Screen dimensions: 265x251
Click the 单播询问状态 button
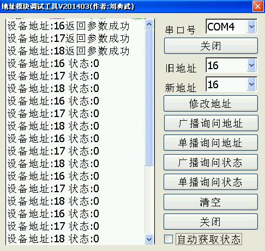(x=211, y=182)
